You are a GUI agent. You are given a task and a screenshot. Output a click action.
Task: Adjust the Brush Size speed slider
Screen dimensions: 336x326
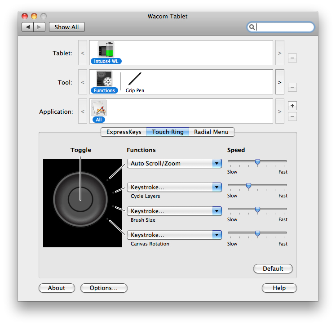click(257, 210)
